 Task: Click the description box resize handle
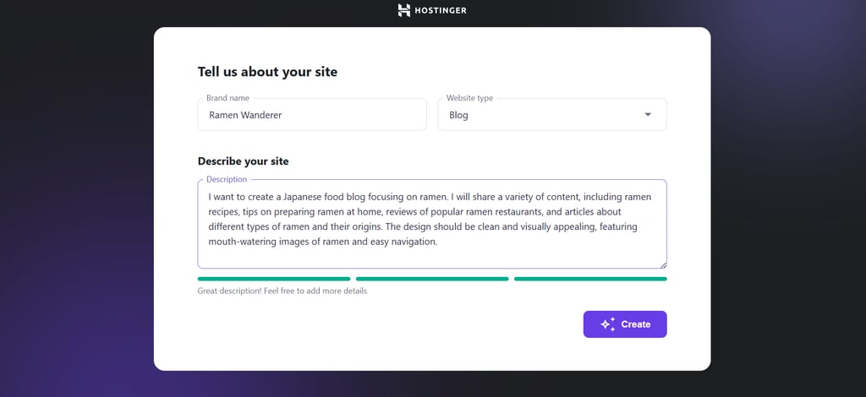pos(663,264)
